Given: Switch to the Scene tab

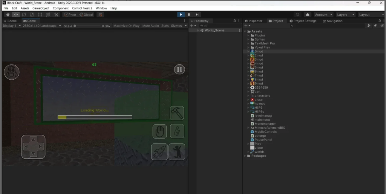Looking at the screenshot, I should pyautogui.click(x=10, y=21).
